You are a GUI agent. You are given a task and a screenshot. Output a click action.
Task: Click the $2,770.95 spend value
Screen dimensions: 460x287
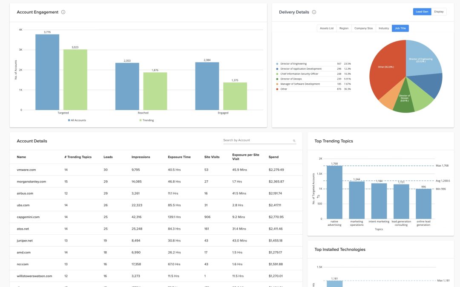pyautogui.click(x=276, y=217)
